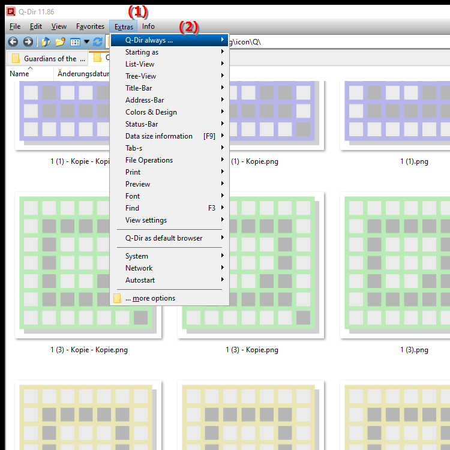Expand the View settings submenu

169,220
